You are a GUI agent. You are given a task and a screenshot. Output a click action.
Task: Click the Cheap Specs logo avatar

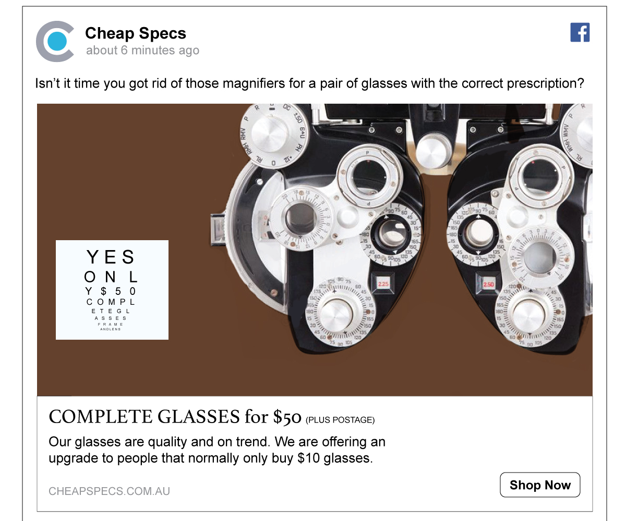[x=55, y=41]
